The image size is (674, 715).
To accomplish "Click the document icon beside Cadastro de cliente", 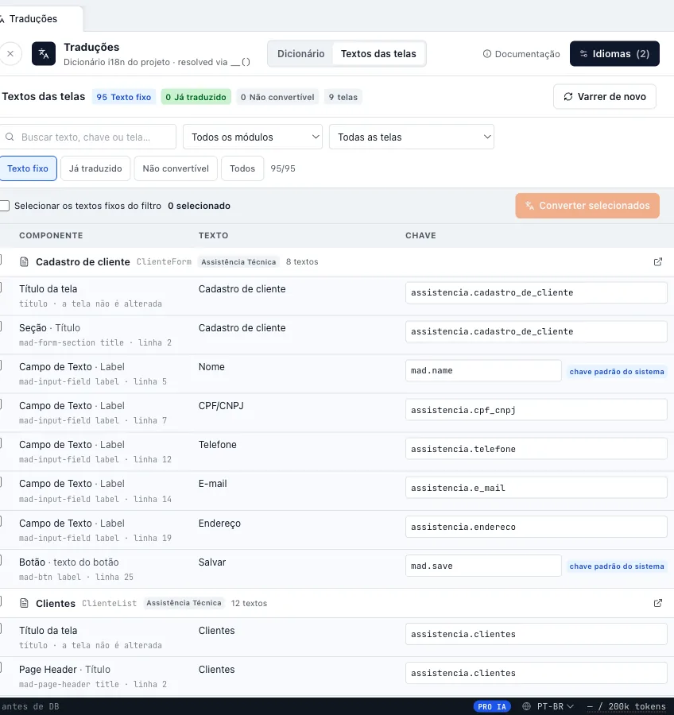I will point(24,261).
